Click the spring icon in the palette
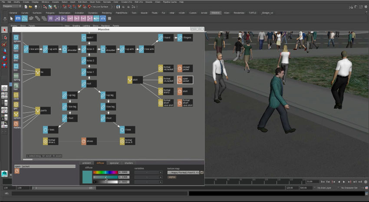369x202 pixels. pos(16,77)
